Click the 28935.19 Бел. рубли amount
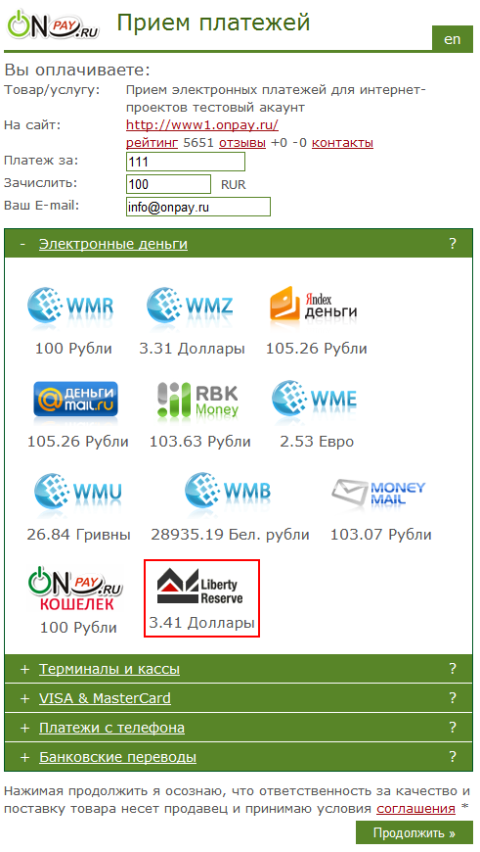This screenshot has height=852, width=480. tap(230, 535)
